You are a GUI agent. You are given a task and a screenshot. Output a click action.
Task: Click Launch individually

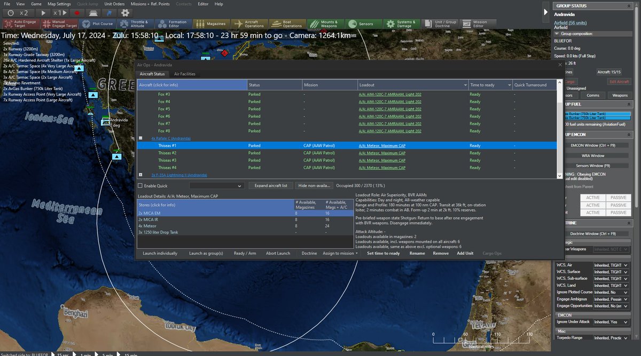(x=160, y=254)
